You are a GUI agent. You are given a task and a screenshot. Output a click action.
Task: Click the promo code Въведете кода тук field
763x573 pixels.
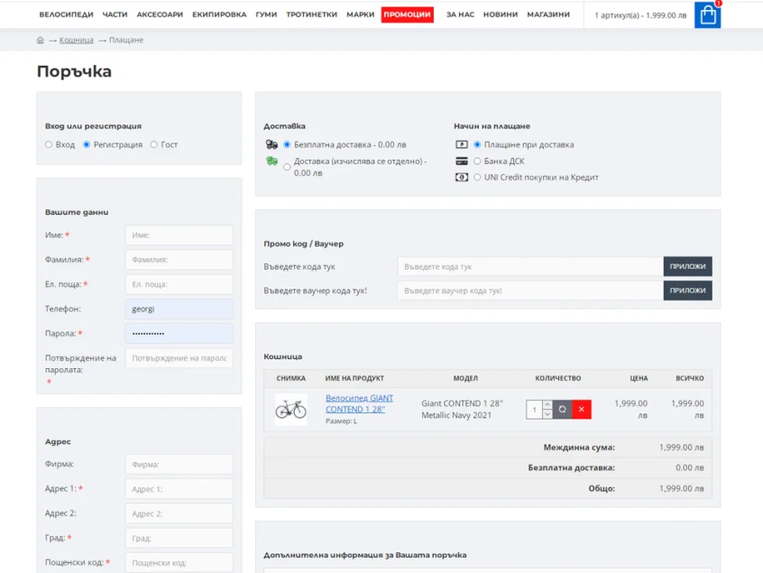point(530,266)
